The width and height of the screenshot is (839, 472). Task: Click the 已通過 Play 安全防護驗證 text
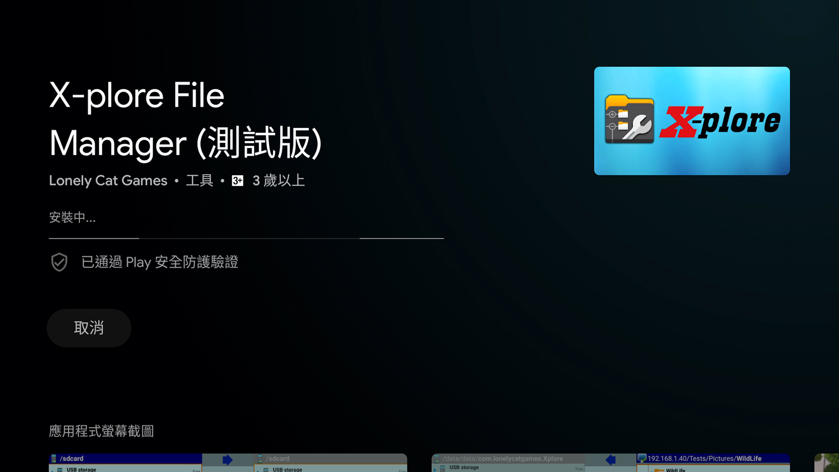[160, 262]
